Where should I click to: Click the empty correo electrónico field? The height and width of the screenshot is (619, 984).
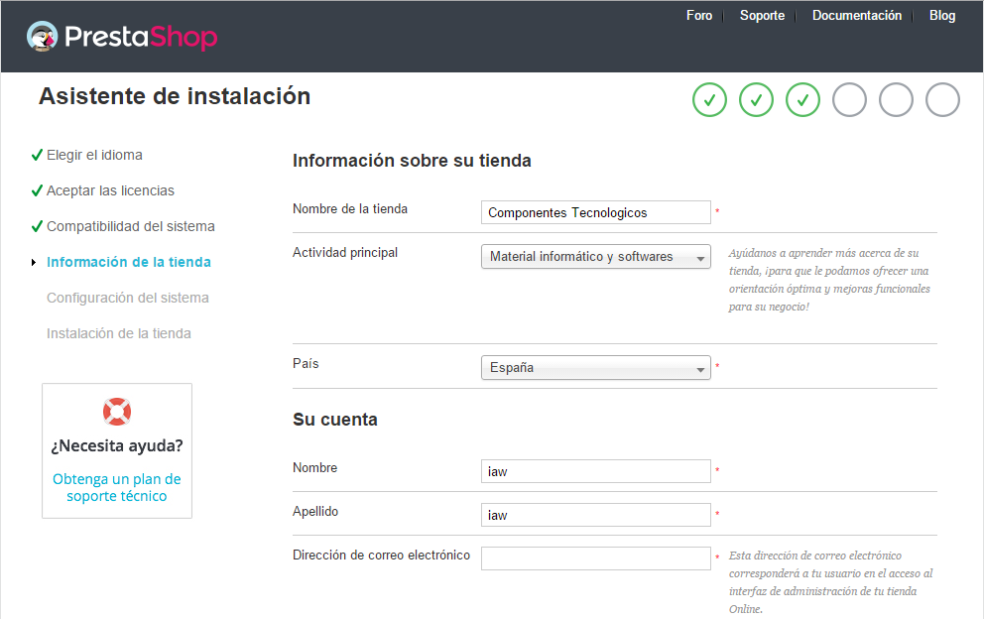[x=595, y=558]
